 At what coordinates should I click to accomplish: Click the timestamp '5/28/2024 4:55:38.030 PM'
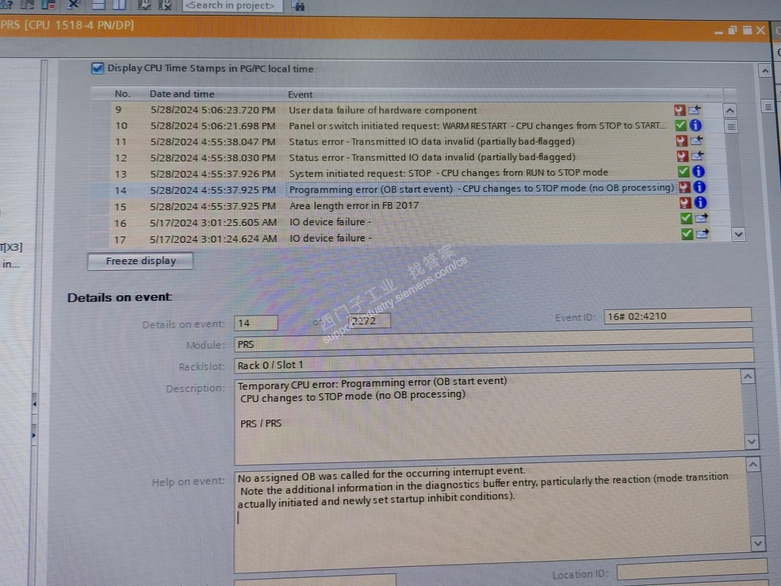tap(213, 158)
